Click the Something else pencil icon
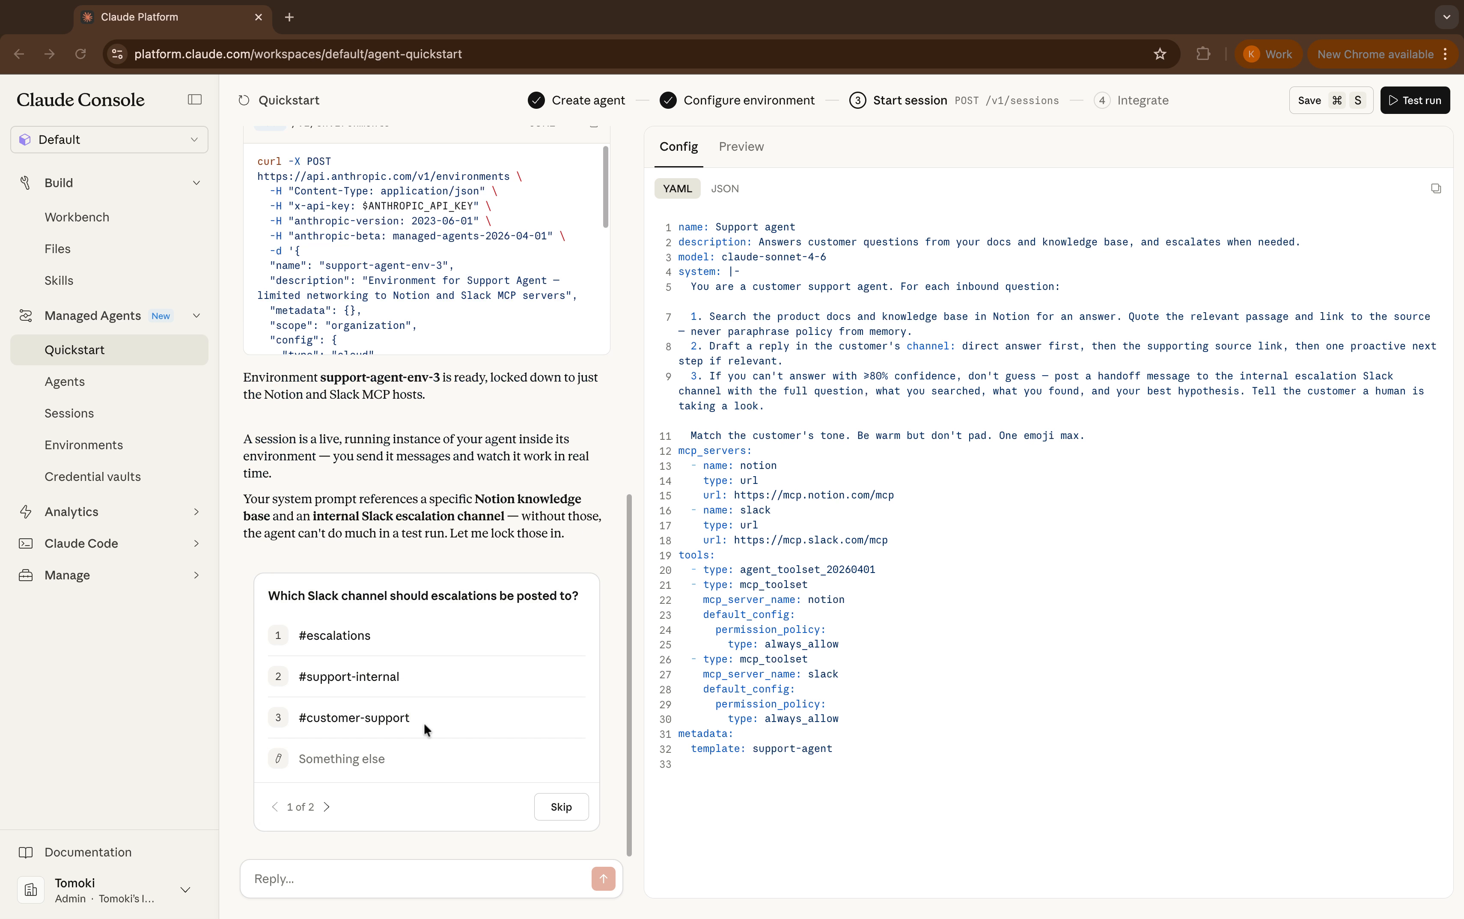This screenshot has width=1464, height=919. pyautogui.click(x=278, y=758)
